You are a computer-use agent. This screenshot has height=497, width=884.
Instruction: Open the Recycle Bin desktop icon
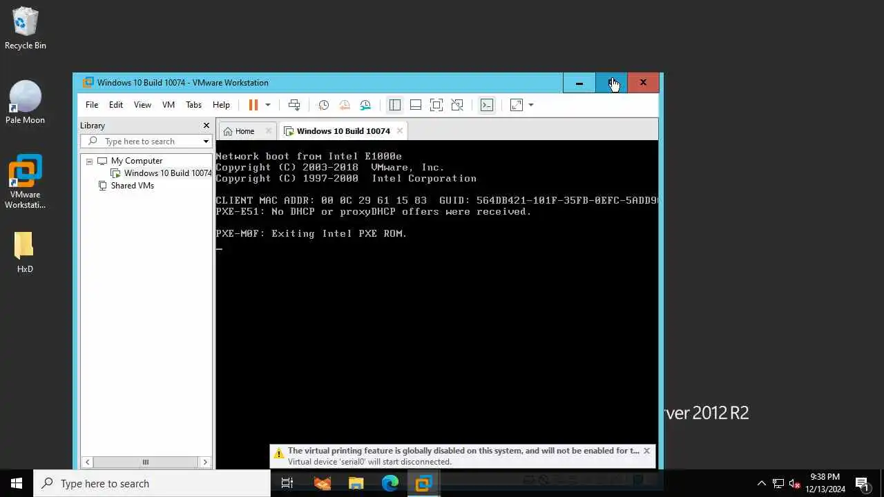click(x=26, y=28)
